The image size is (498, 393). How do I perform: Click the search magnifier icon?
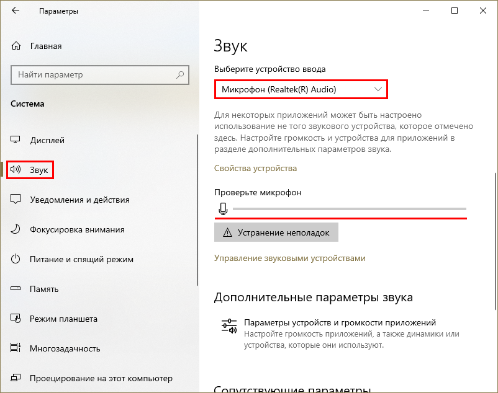[181, 75]
